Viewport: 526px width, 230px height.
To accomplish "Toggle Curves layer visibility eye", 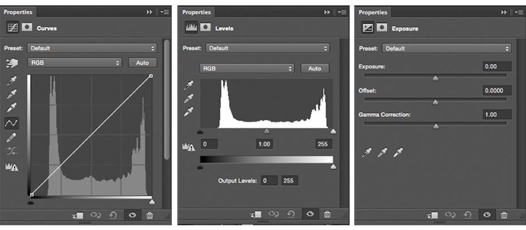I will [132, 215].
